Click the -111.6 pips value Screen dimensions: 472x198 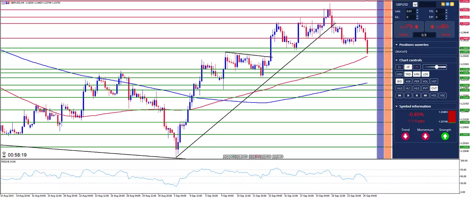click(x=416, y=120)
